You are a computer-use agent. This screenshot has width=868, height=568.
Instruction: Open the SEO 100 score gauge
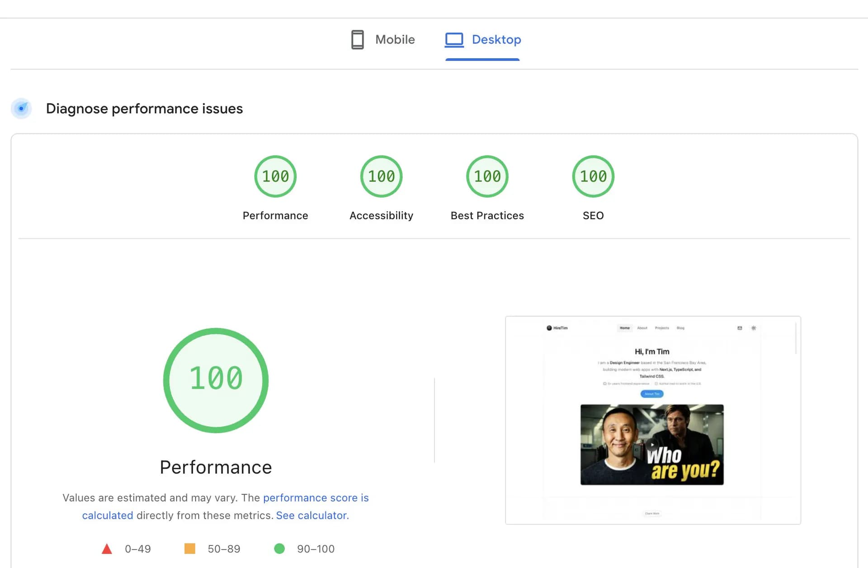pos(593,176)
